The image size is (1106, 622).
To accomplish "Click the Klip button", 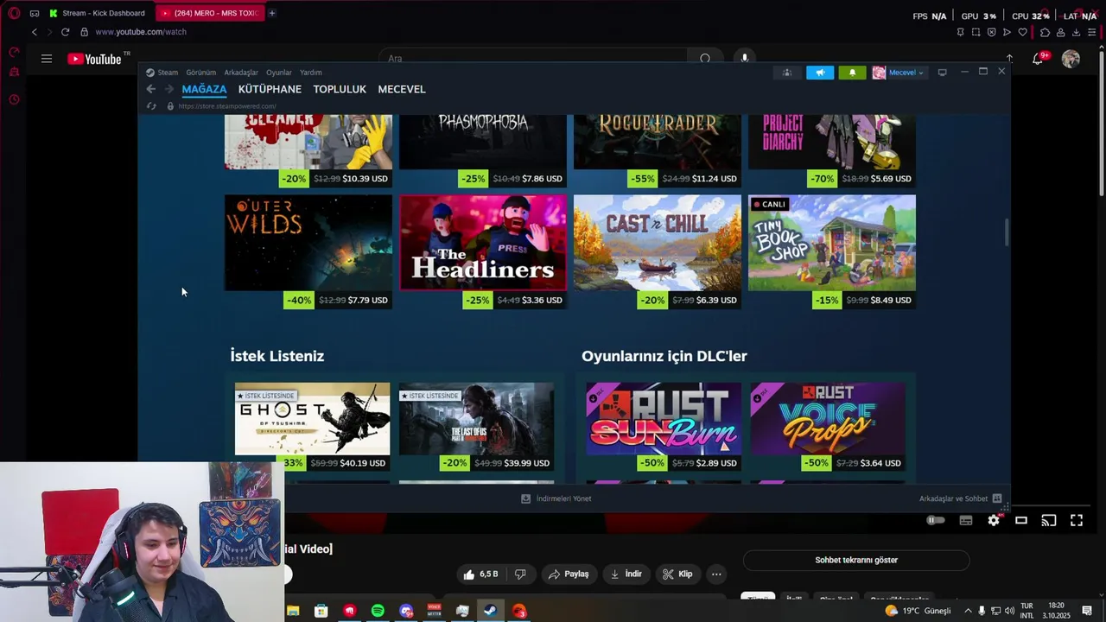I will (677, 574).
